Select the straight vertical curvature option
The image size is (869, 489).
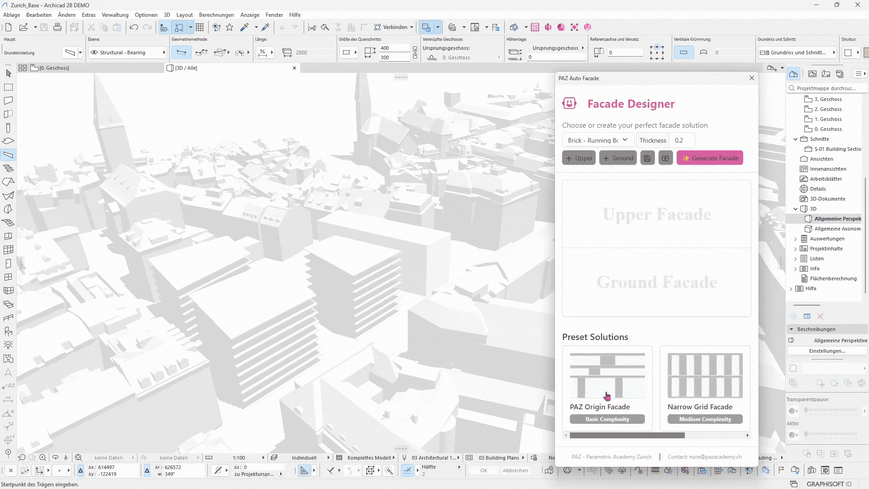point(683,53)
